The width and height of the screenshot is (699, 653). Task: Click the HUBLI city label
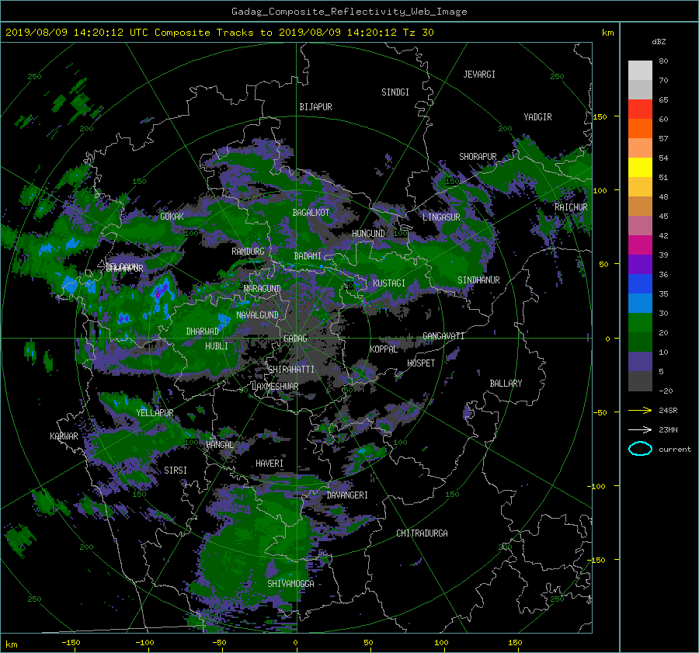tap(217, 346)
